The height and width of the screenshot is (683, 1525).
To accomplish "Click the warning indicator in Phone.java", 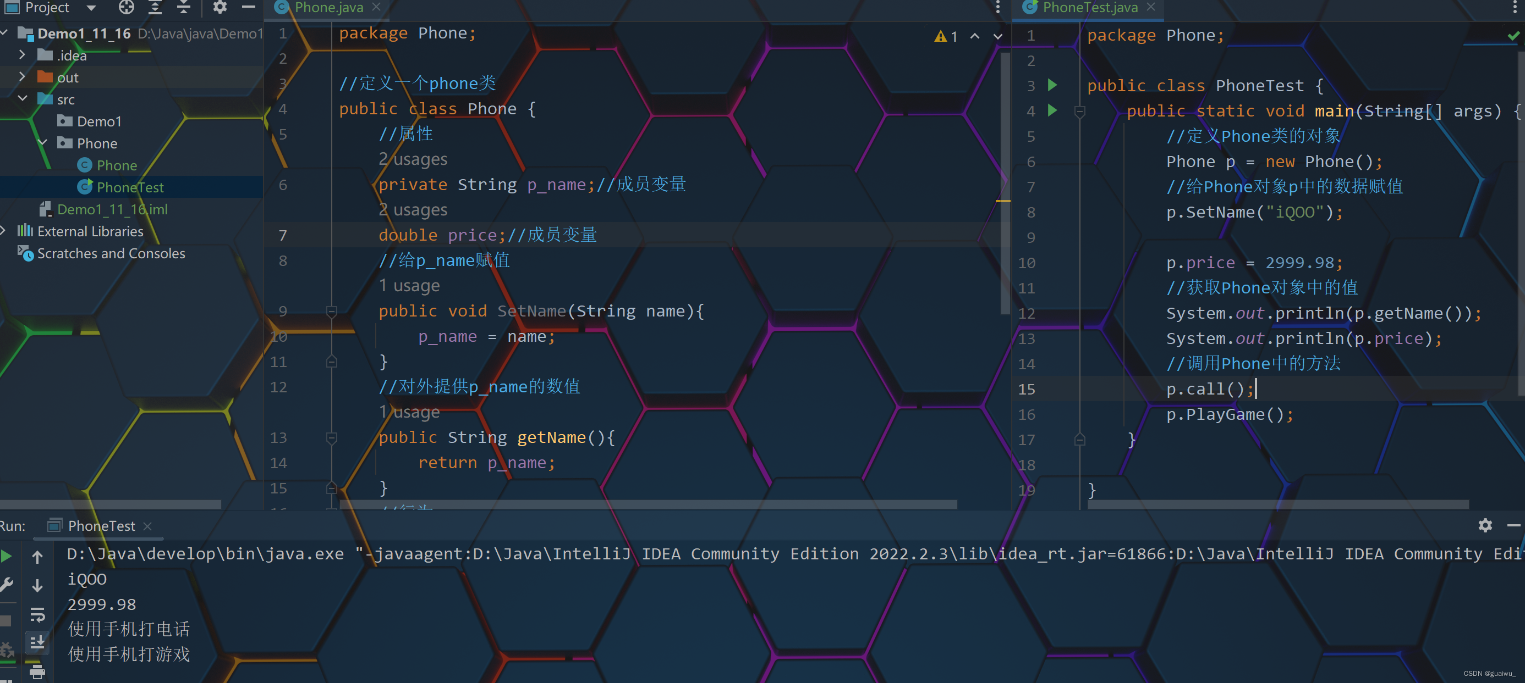I will tap(946, 37).
